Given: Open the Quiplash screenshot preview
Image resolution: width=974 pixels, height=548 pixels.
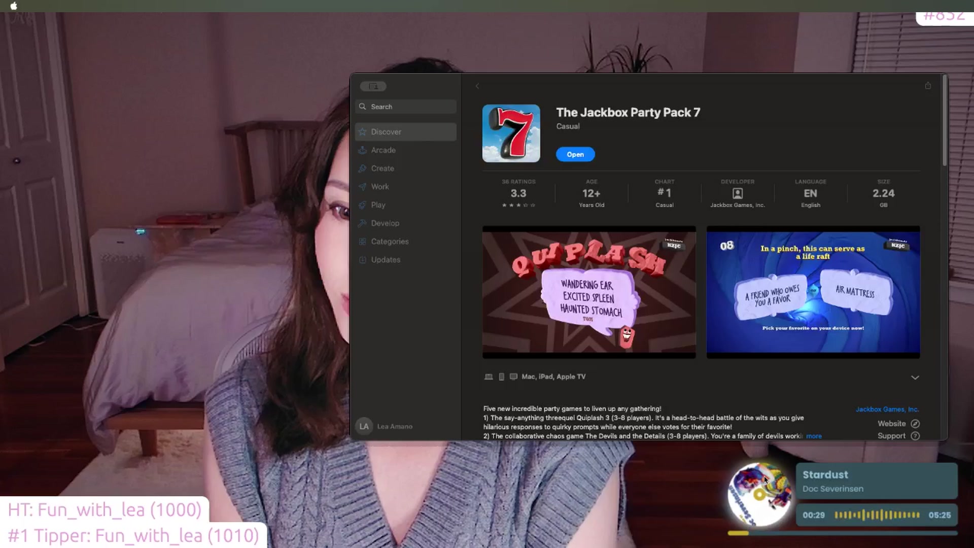Looking at the screenshot, I should (589, 292).
